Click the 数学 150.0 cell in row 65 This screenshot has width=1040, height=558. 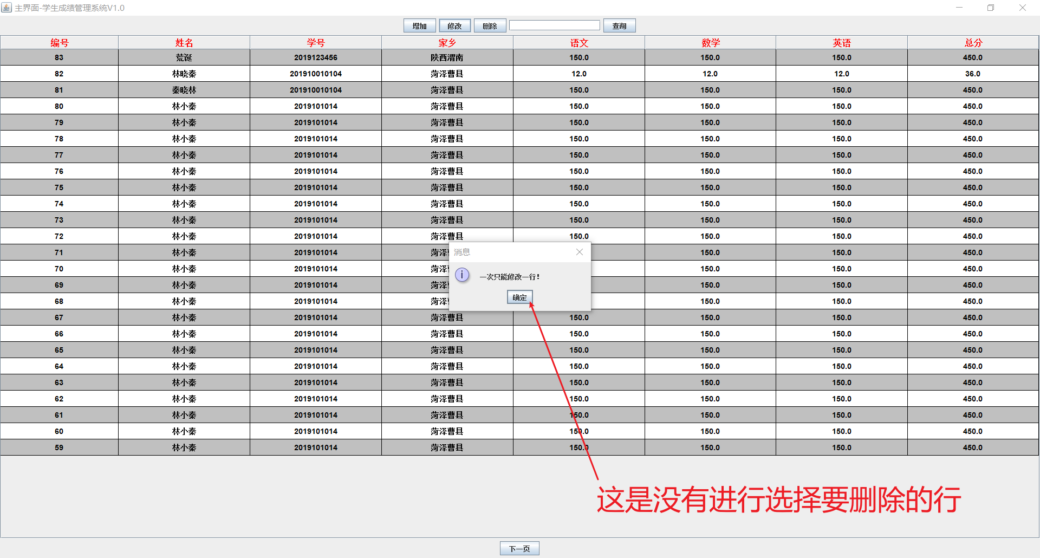(x=710, y=350)
